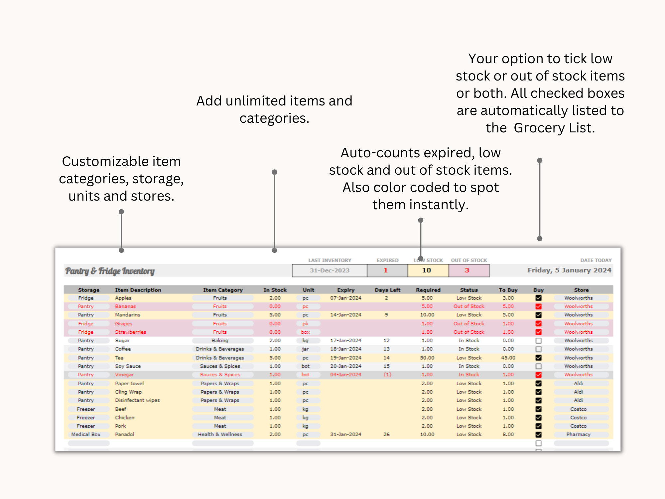Click the Last Inventory date field

(x=329, y=270)
